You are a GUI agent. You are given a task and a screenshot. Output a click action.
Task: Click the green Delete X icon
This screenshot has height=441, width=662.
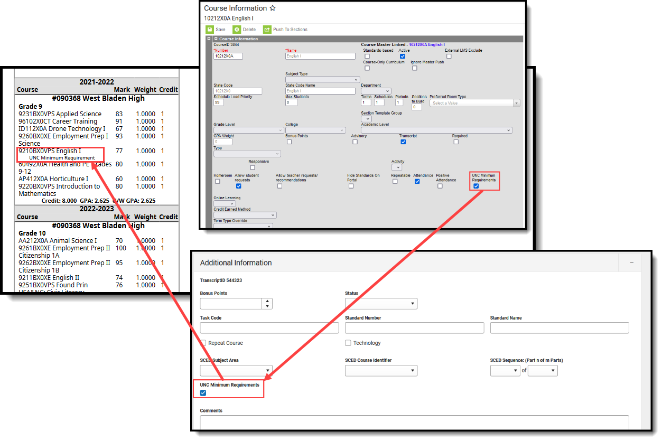coord(237,30)
